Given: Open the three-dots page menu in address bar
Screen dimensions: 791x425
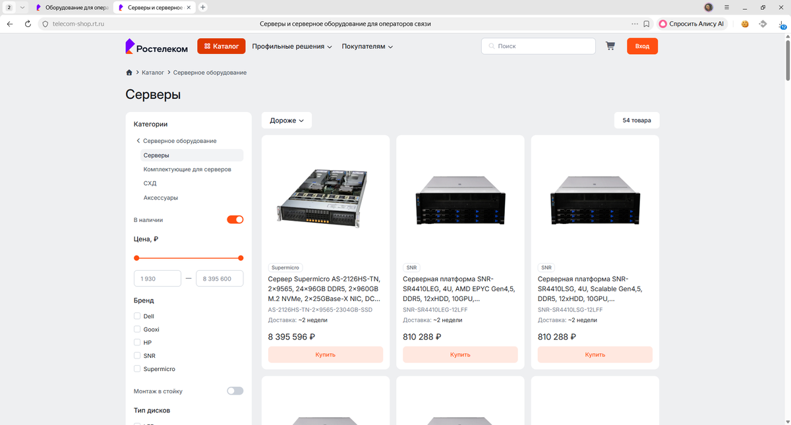Looking at the screenshot, I should click(x=635, y=24).
